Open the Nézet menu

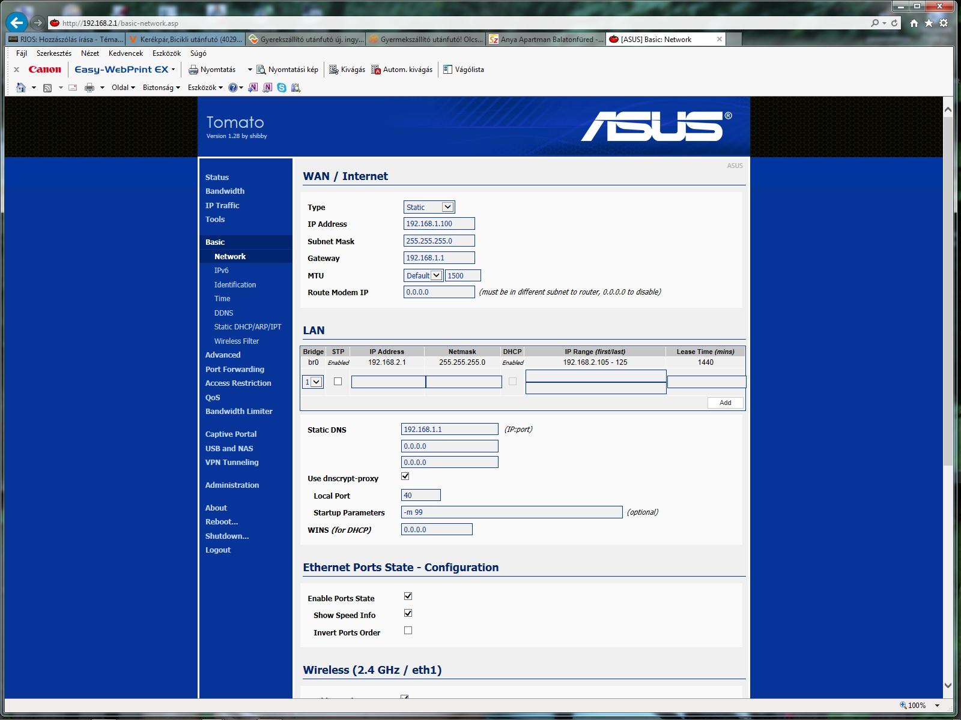coord(90,53)
